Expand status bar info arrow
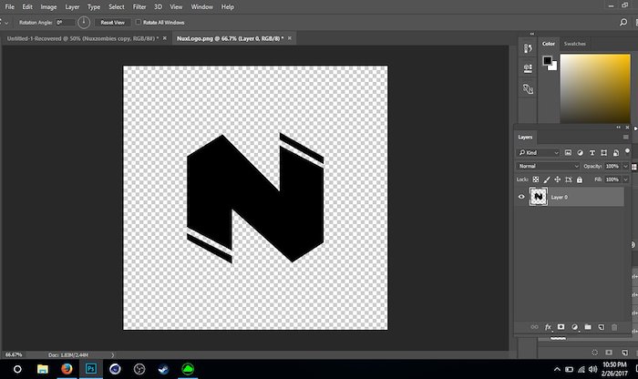This screenshot has width=638, height=379. coord(113,355)
